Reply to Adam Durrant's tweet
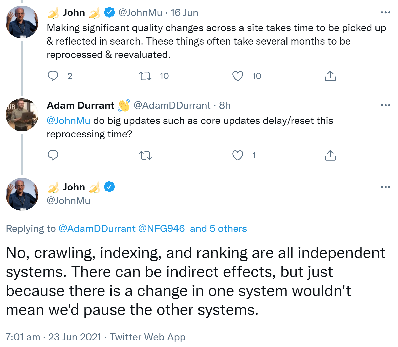The image size is (398, 347). point(53,155)
